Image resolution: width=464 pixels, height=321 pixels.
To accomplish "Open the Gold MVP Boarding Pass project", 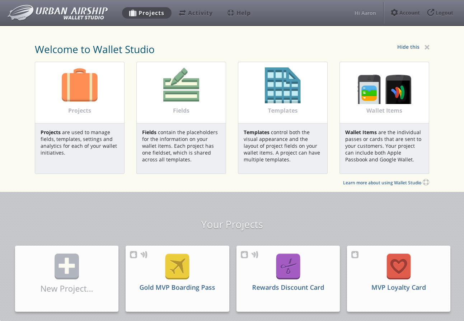I will (x=177, y=287).
